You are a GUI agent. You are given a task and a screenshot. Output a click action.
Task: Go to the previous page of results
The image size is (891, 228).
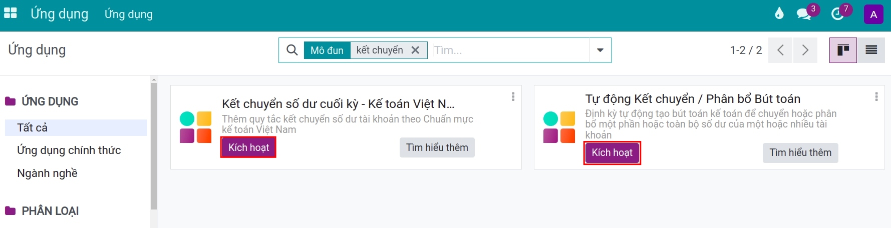pos(780,50)
